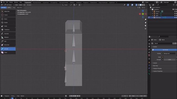
Task: Toggle X-ray viewport mode
Action: tap(136, 5)
